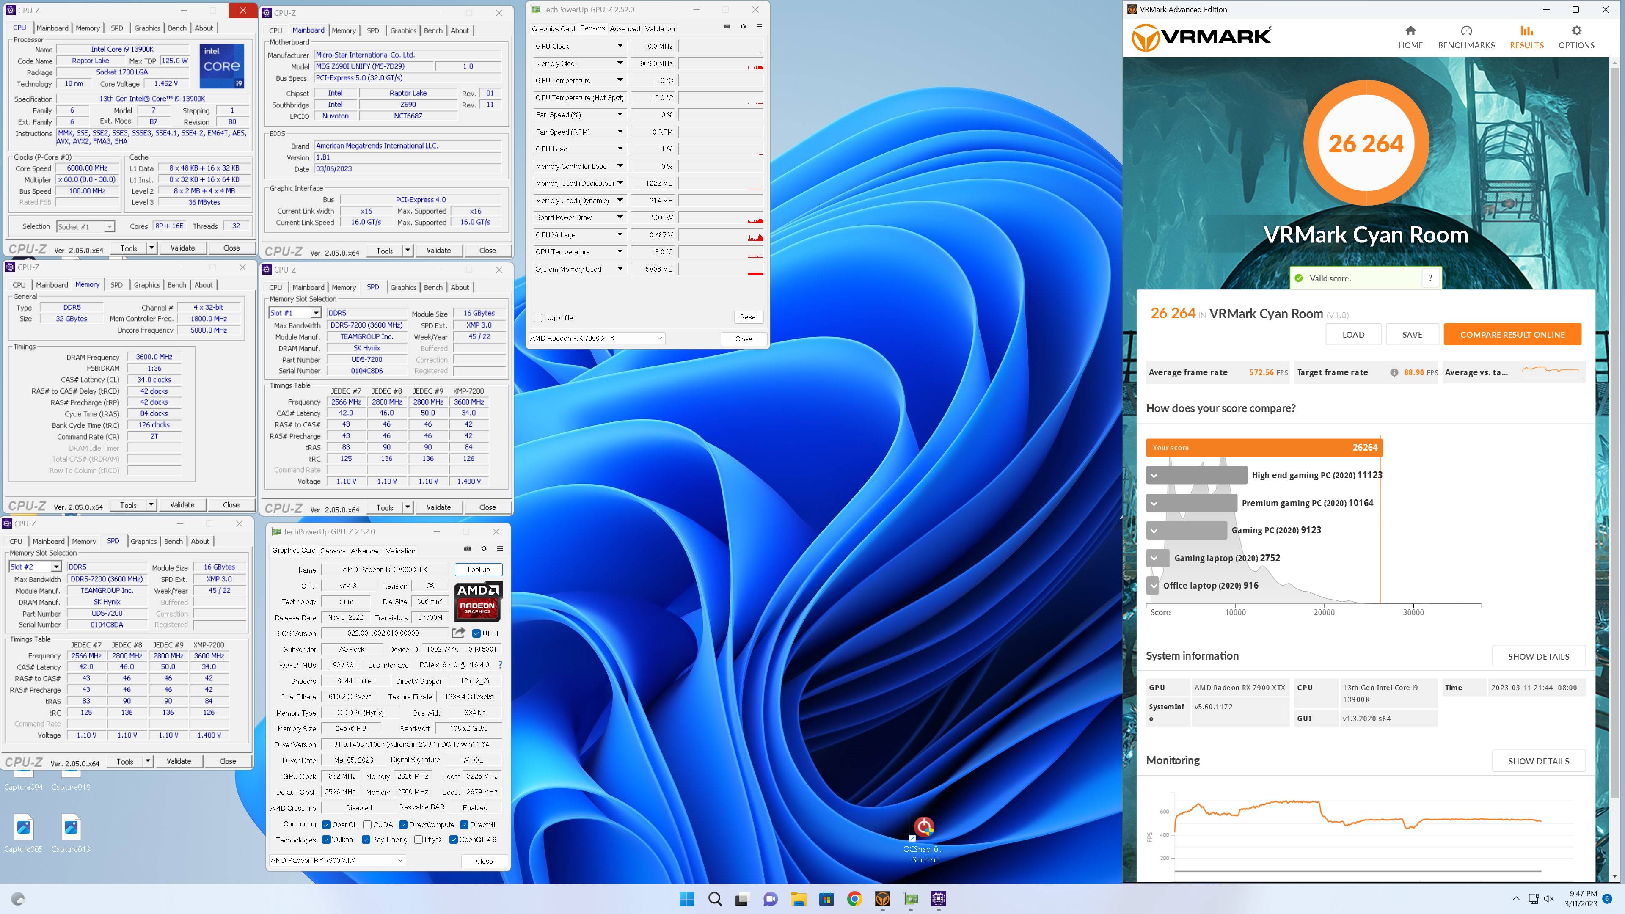The image size is (1625, 914).
Task: Click refresh icon in GPU-Z Graphics Card window
Action: pyautogui.click(x=484, y=548)
